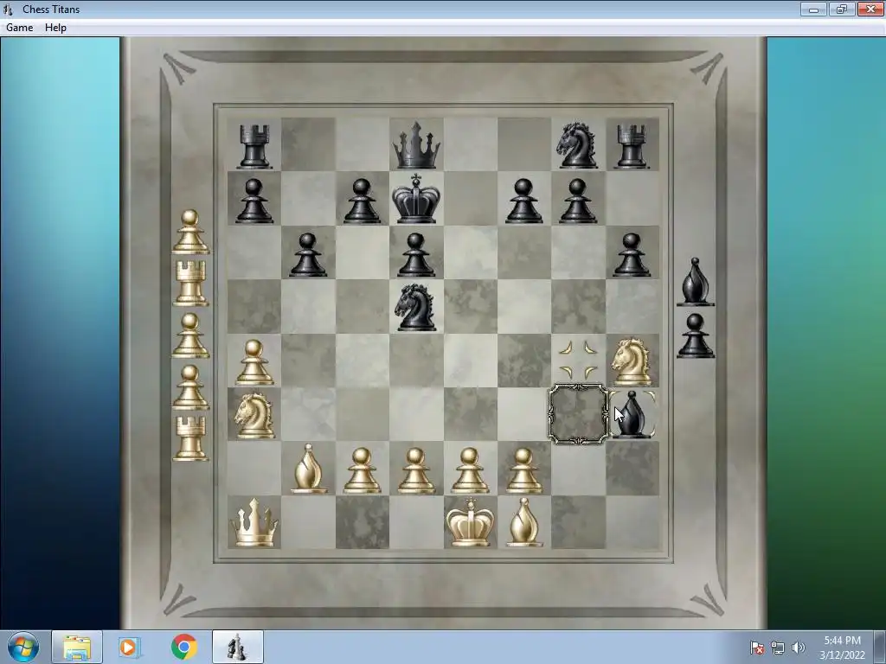Select the black rook on h8

[x=632, y=147]
